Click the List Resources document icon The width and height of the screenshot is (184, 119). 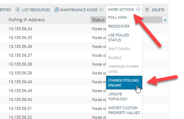tap(17, 10)
